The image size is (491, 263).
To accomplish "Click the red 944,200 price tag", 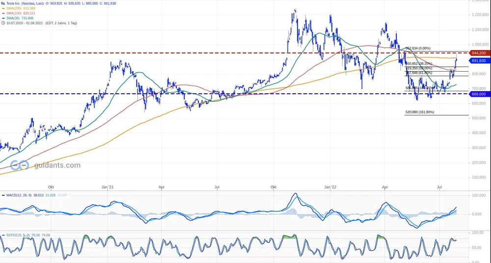I will (x=478, y=53).
